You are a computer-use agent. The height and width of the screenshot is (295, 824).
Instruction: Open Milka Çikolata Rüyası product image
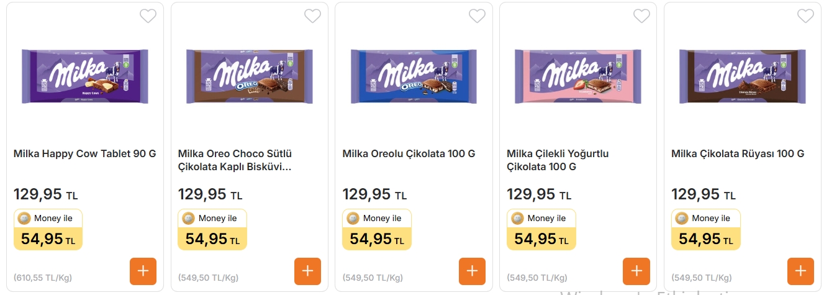(x=743, y=76)
